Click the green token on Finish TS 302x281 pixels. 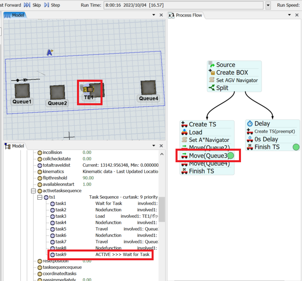pos(296,147)
